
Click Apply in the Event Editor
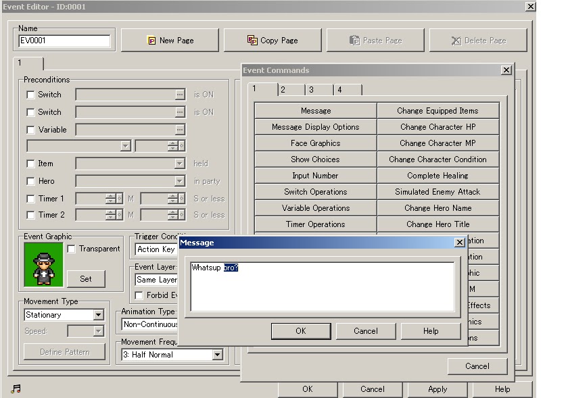tap(437, 389)
